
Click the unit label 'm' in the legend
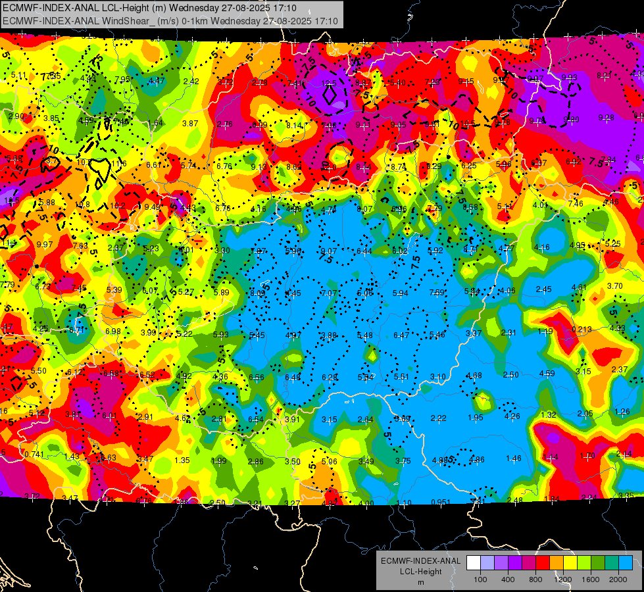pos(420,583)
